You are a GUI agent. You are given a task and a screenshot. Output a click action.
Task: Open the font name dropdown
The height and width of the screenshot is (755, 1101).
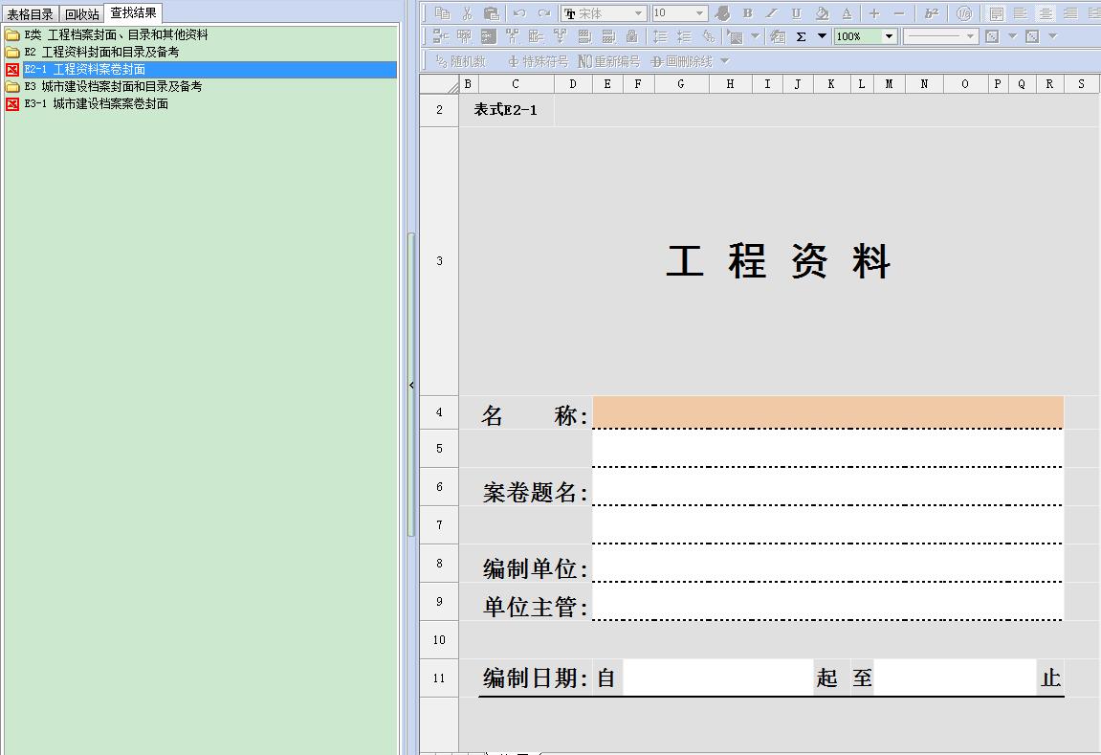point(638,13)
